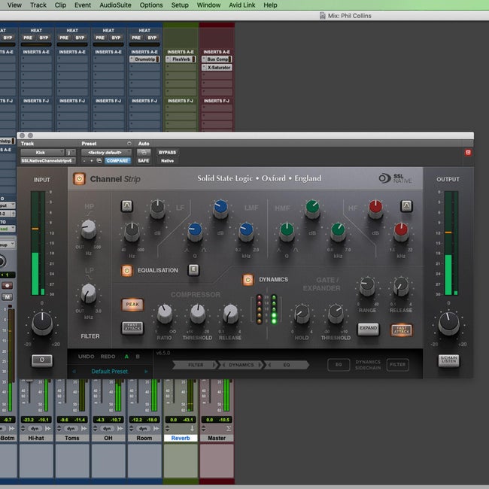489x489 pixels.
Task: Open the Clip menu
Action: [x=60, y=5]
